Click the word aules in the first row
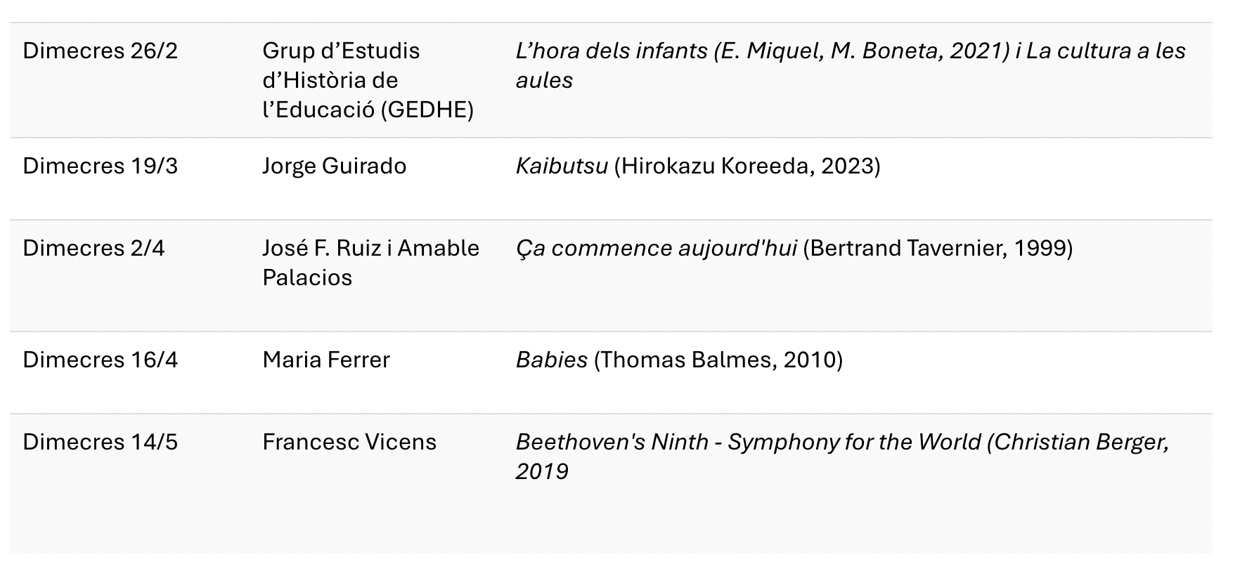Viewport: 1247px width, 583px height. [x=544, y=81]
